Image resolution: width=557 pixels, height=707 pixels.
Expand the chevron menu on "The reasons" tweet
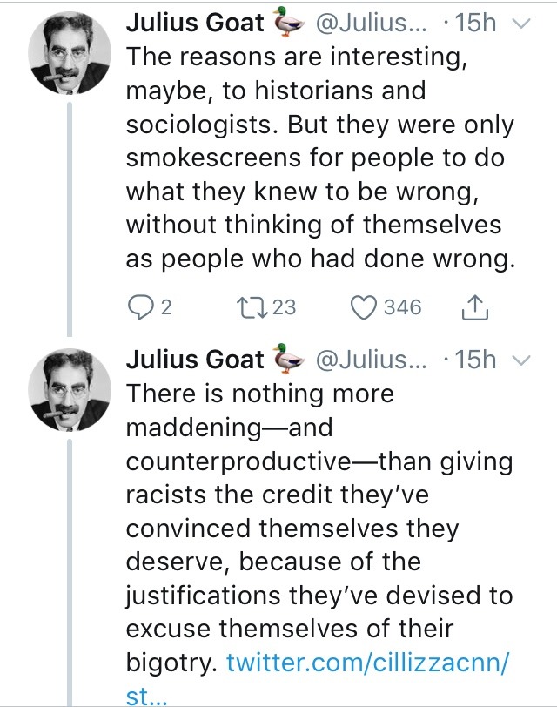[x=522, y=25]
